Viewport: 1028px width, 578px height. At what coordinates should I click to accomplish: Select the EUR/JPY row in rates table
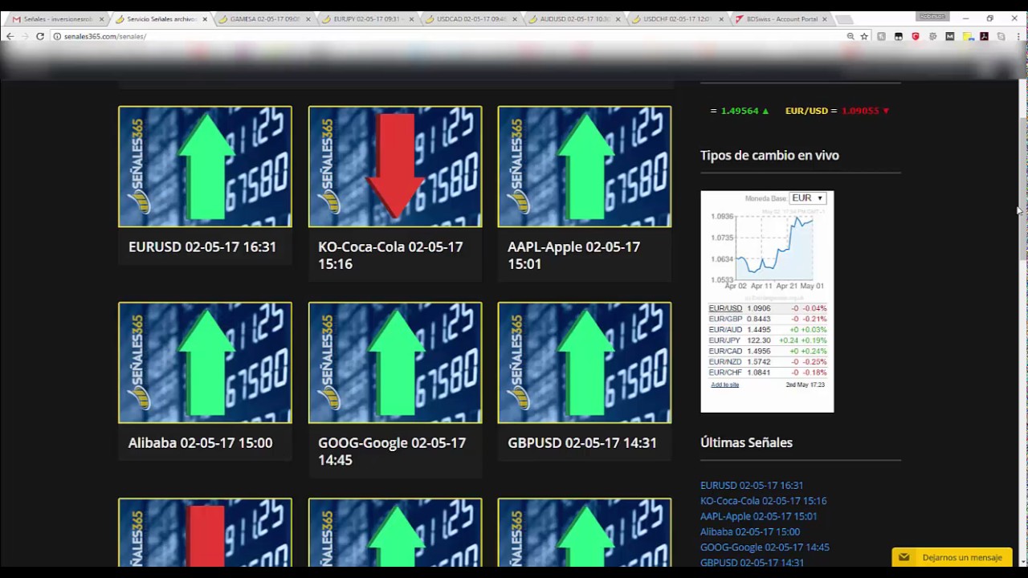tap(767, 340)
